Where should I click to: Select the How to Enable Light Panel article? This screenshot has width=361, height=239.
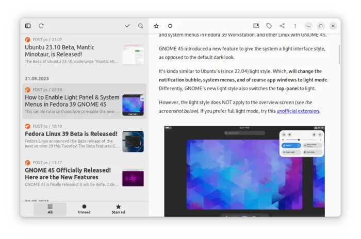(84, 101)
